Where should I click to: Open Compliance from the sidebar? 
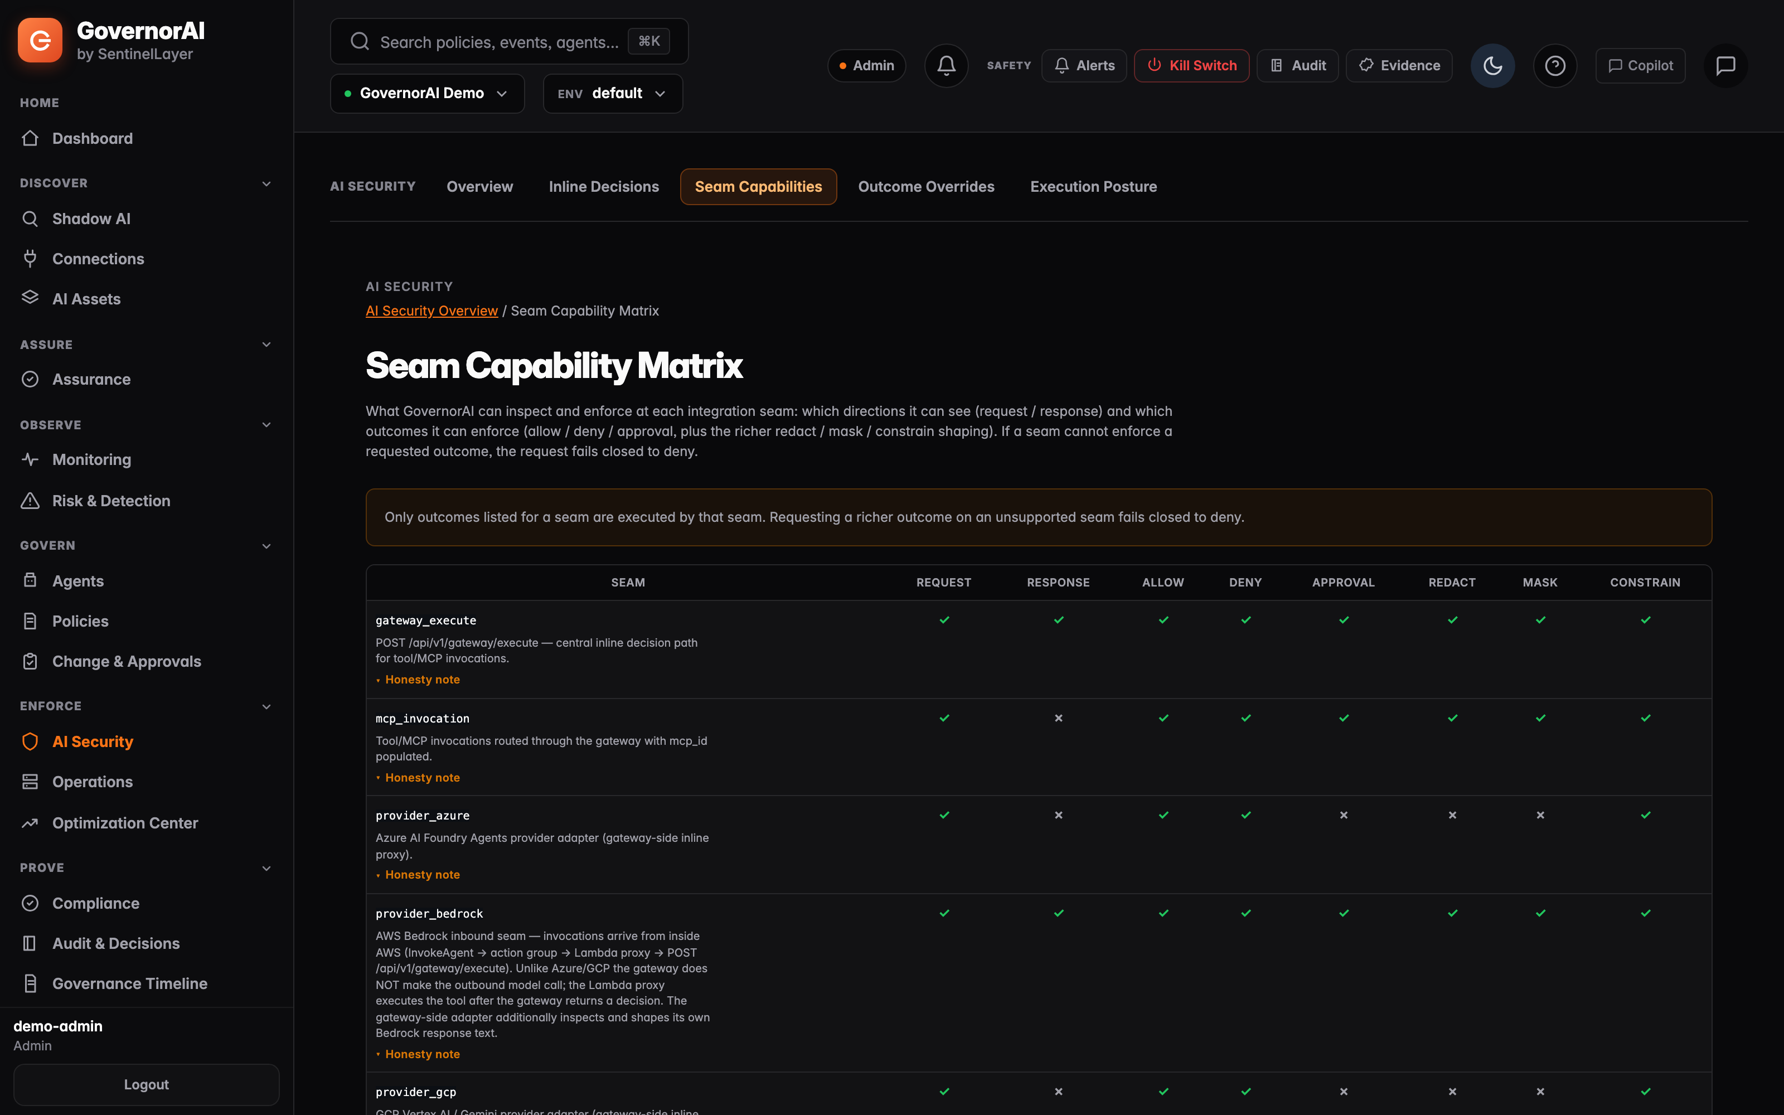point(95,903)
